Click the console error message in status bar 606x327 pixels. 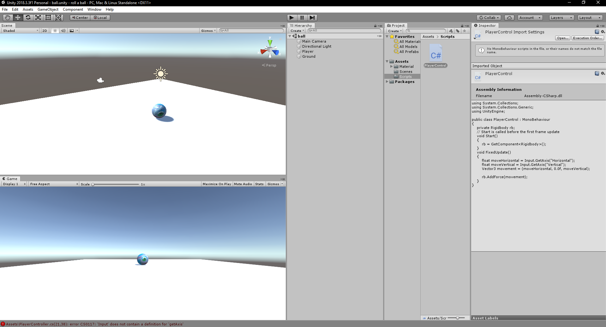click(94, 324)
